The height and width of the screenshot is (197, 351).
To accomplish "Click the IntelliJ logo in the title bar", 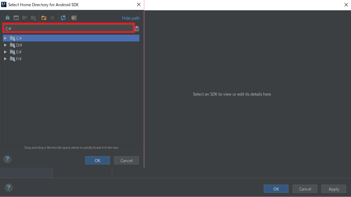I will click(x=3, y=4).
